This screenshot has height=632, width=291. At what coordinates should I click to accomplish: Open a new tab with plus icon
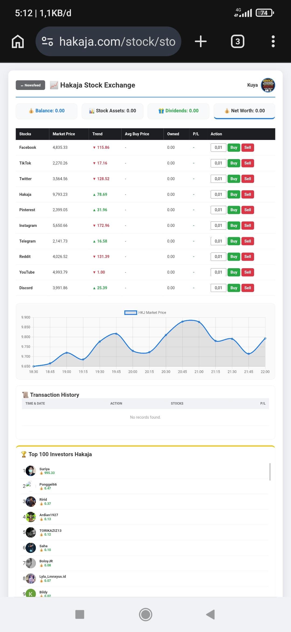(x=200, y=42)
